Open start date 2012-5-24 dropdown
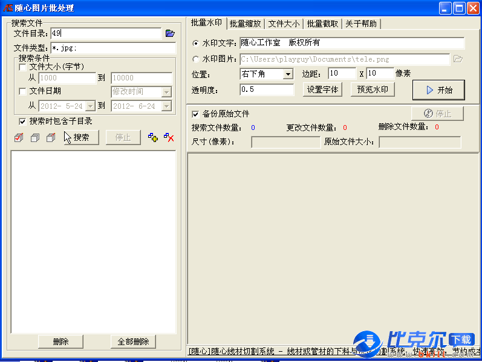482x362 pixels. (x=90, y=106)
